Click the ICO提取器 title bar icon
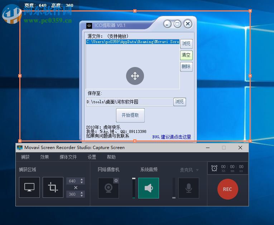The image size is (274, 225). pos(89,25)
